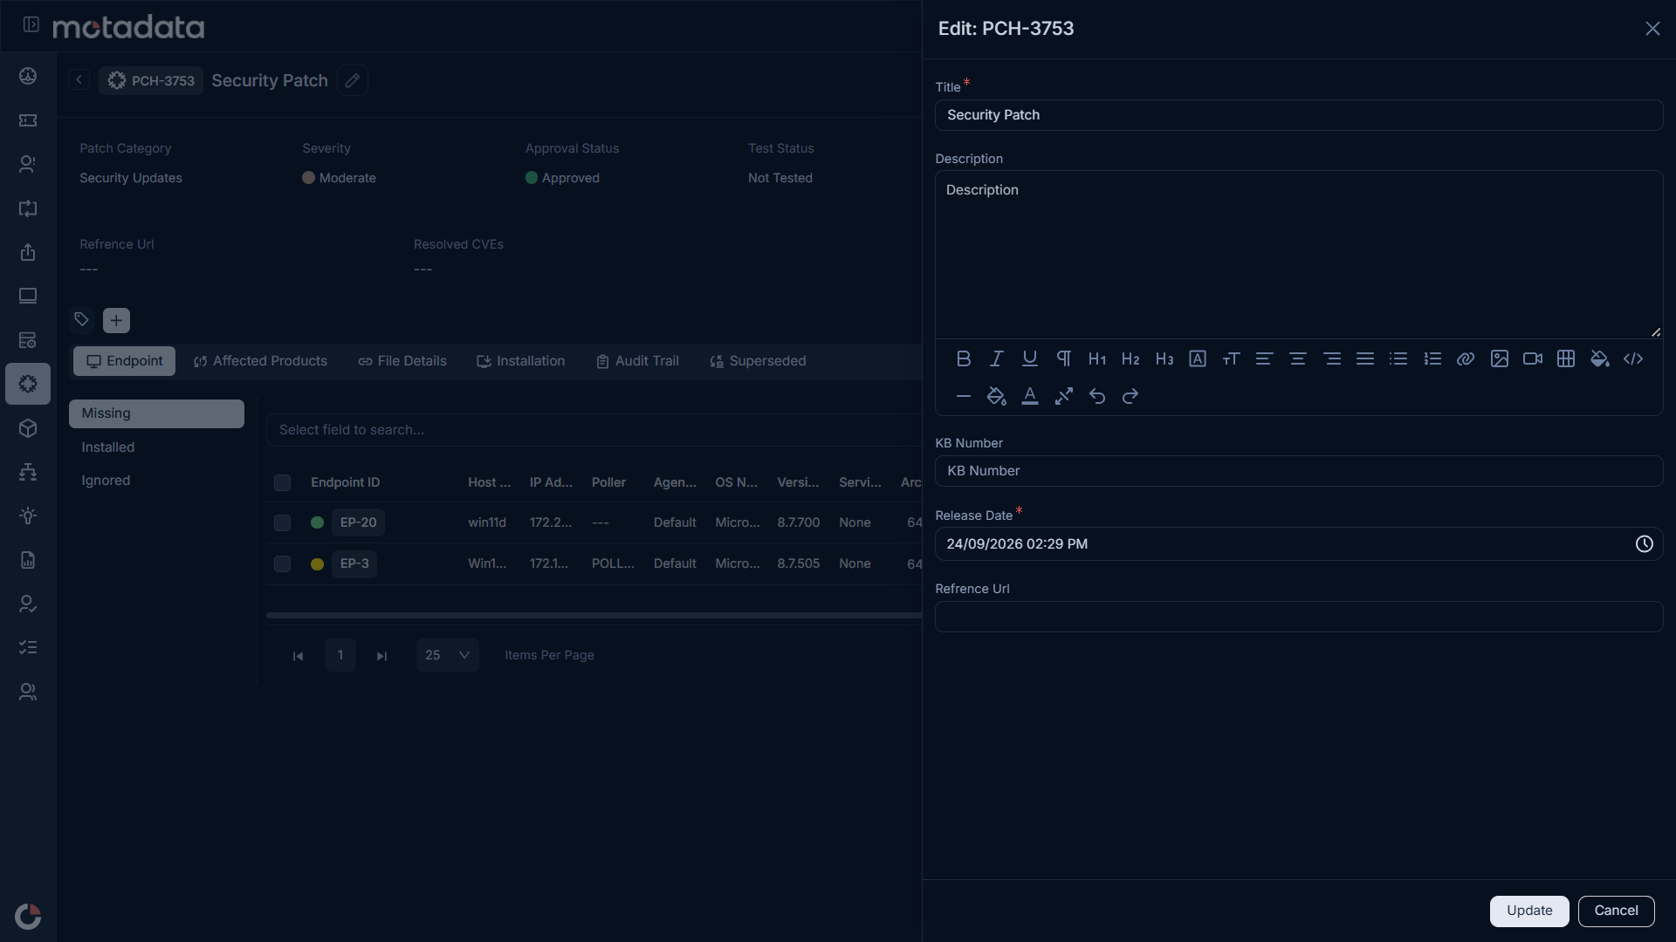Insert horizontal rule in description

(963, 396)
